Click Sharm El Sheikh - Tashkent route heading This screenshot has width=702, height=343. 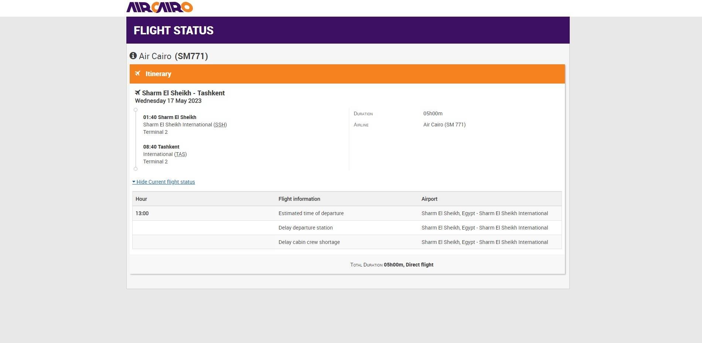click(x=183, y=93)
